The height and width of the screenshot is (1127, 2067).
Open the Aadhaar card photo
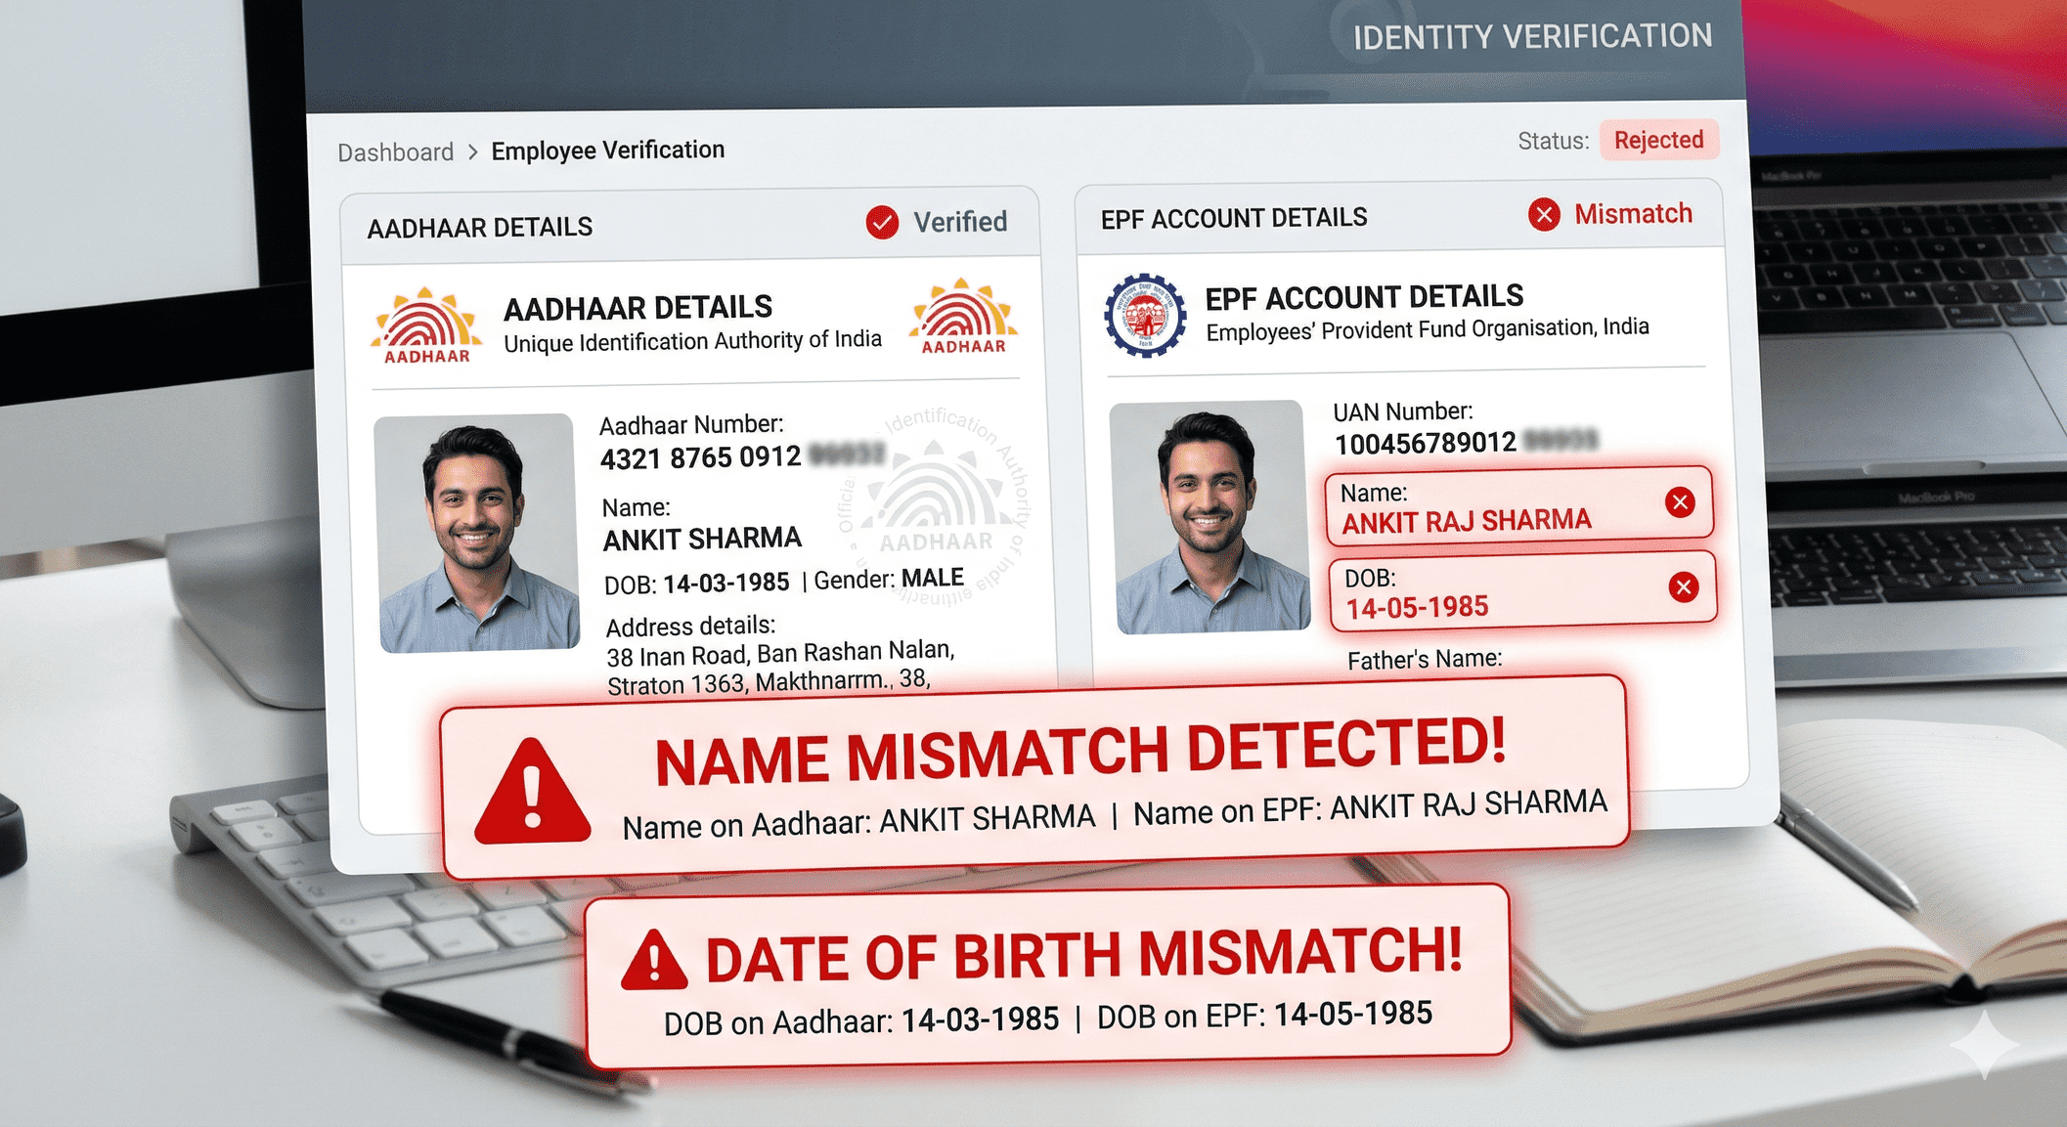[x=477, y=533]
